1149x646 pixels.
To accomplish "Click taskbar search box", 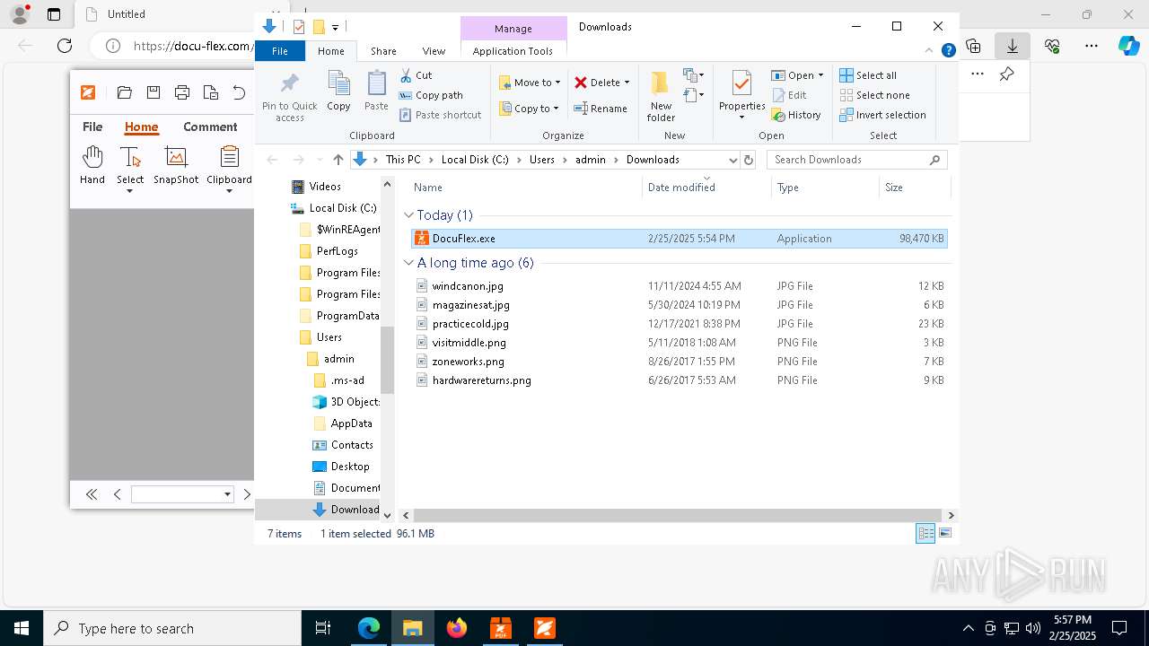I will (x=172, y=628).
